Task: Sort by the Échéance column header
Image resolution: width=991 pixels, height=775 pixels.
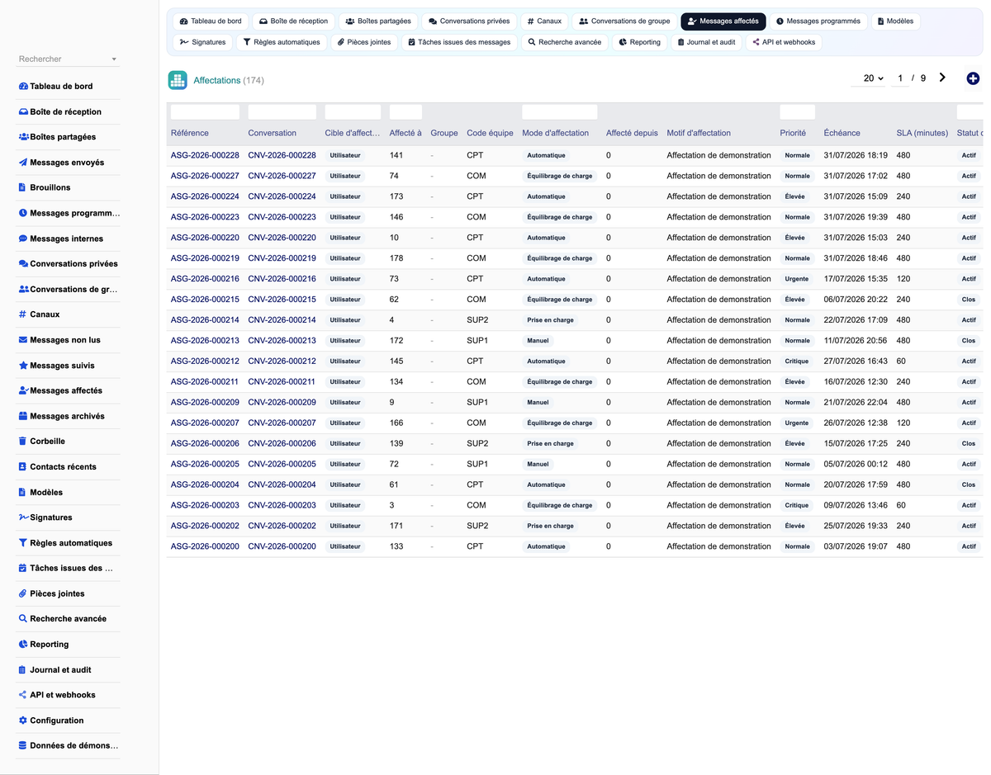Action: [x=842, y=133]
